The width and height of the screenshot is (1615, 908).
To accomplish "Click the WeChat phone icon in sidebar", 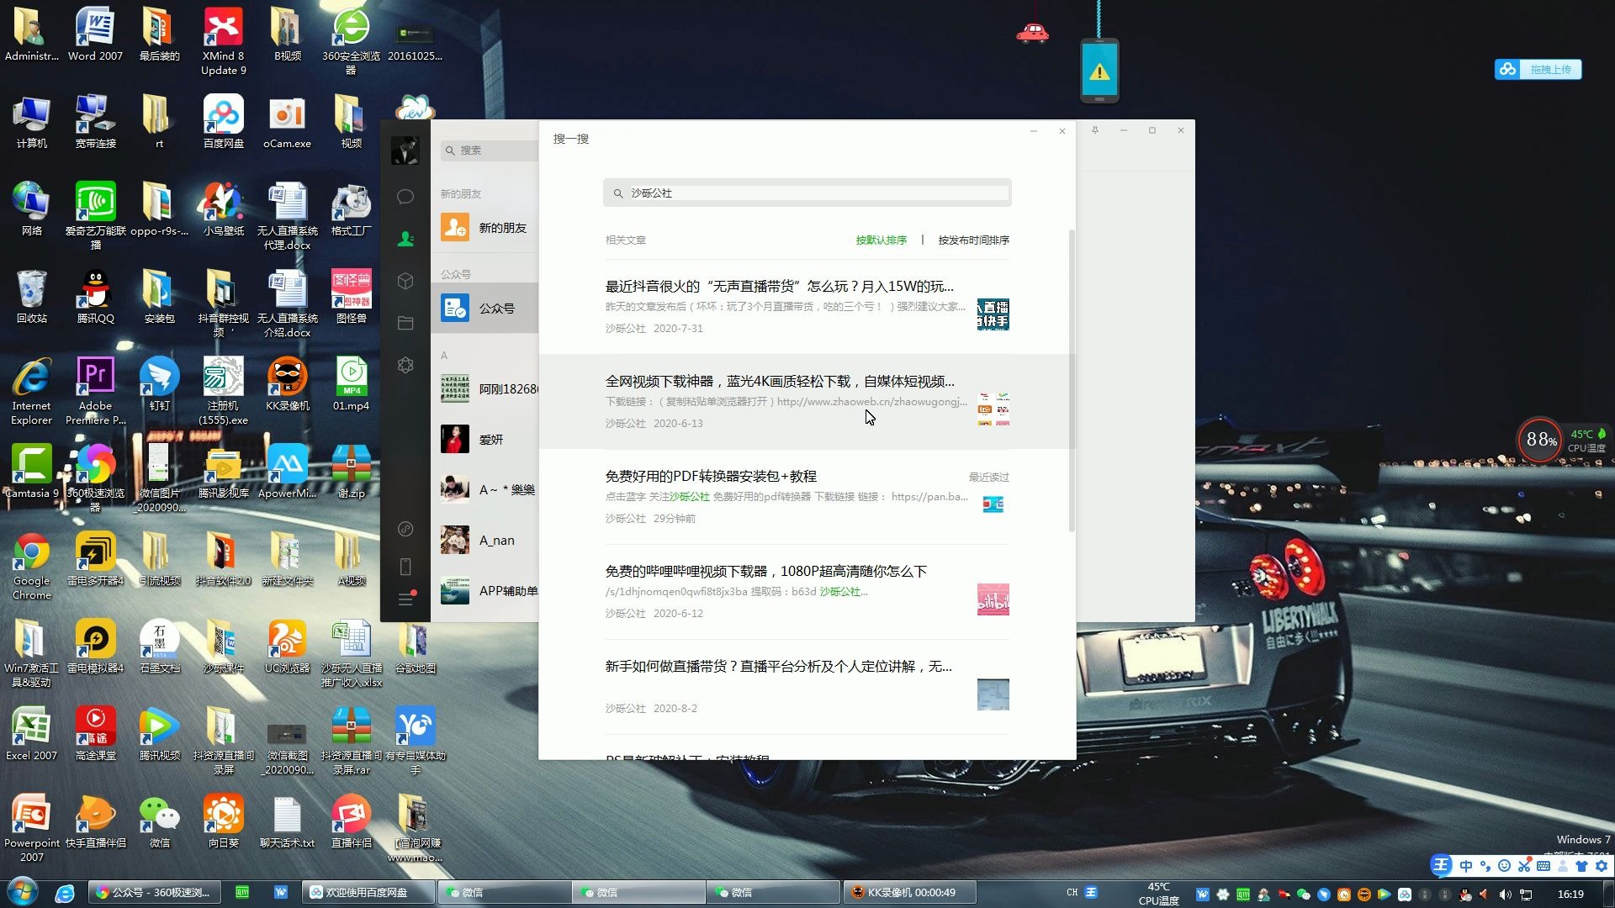I will pyautogui.click(x=405, y=566).
